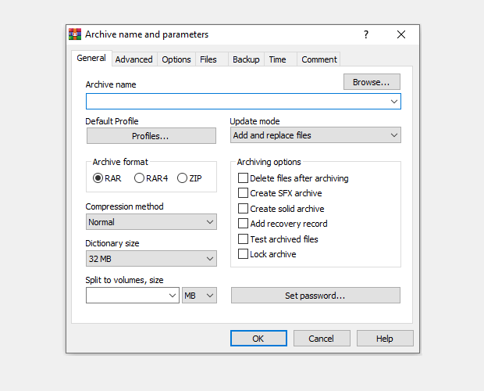
Task: Expand the Dictionary size dropdown
Action: click(x=151, y=259)
